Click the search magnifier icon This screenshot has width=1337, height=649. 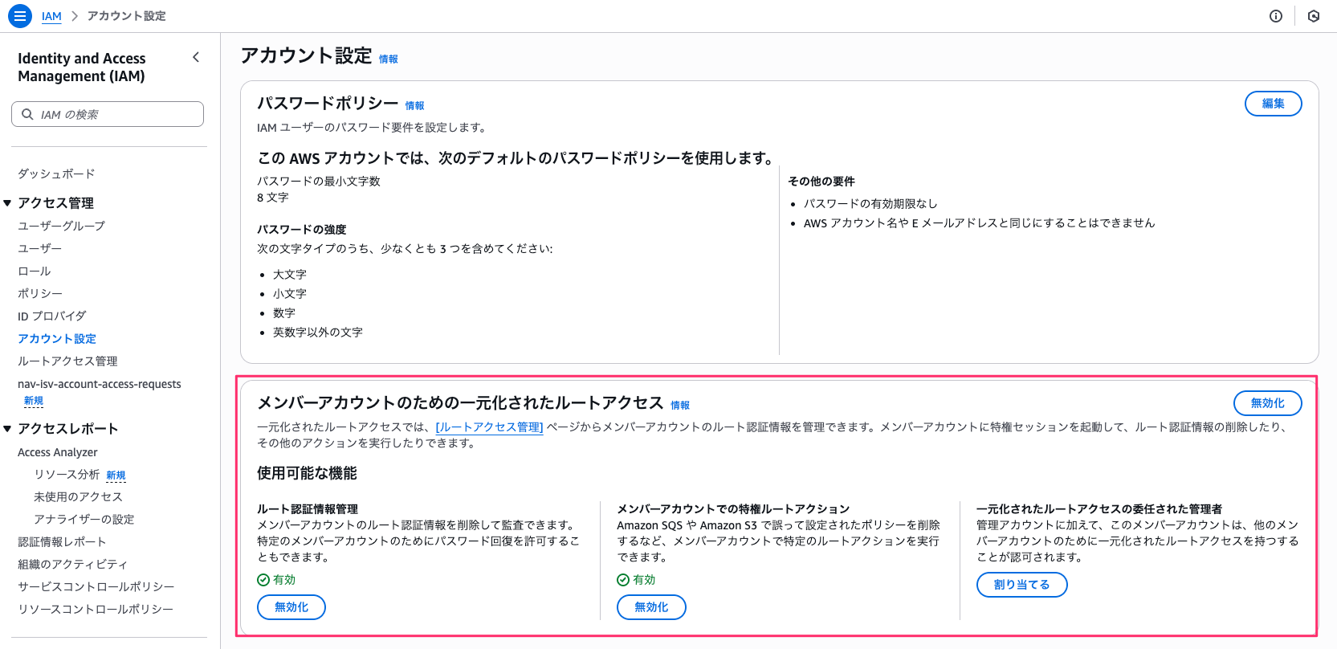pos(27,114)
